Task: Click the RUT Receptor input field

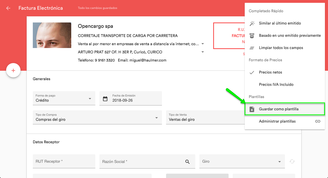Action: (64, 161)
